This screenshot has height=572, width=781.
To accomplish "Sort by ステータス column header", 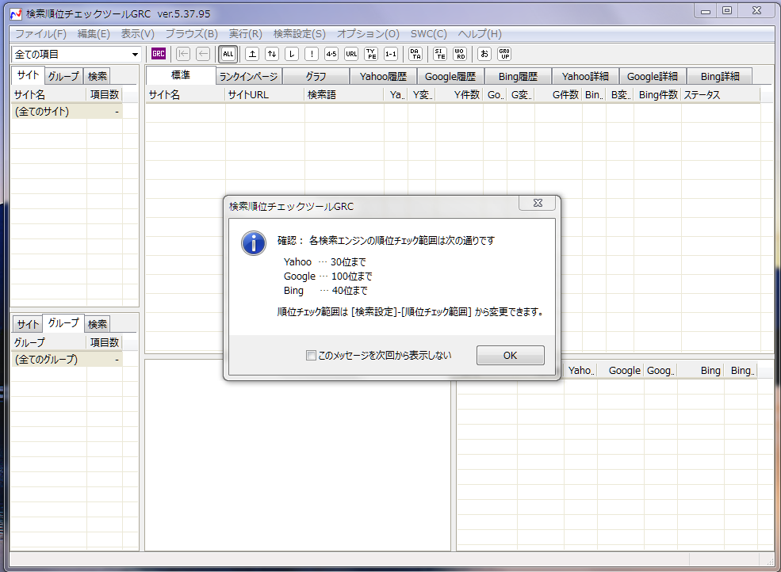I will click(720, 94).
